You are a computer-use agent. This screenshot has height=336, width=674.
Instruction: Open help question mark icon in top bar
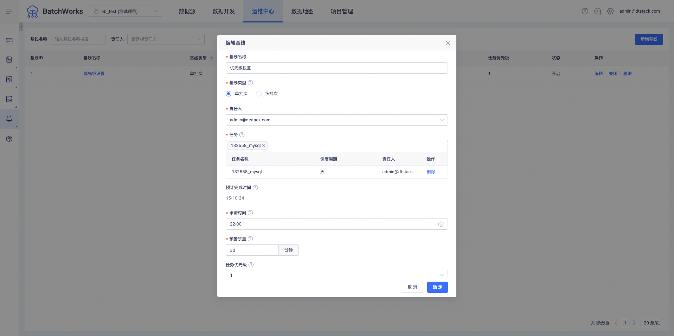[585, 11]
